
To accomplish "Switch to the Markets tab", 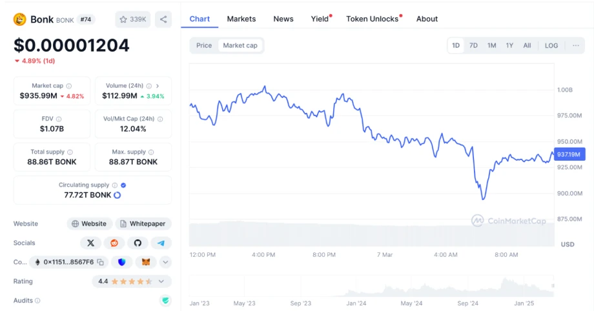I will pyautogui.click(x=241, y=19).
